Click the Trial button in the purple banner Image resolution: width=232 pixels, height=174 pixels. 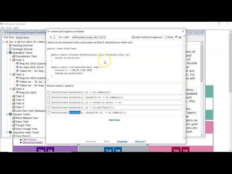[41, 150]
